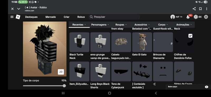
Task: Equip the Slides de Couro shoes thumbnail
Action: (184, 72)
